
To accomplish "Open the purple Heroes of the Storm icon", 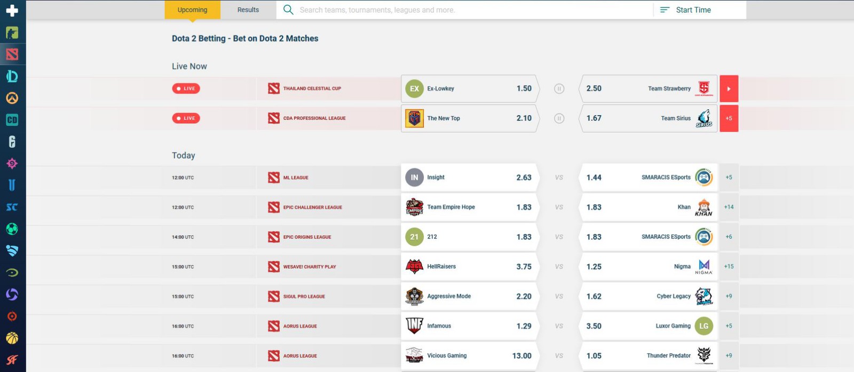I will tap(12, 294).
